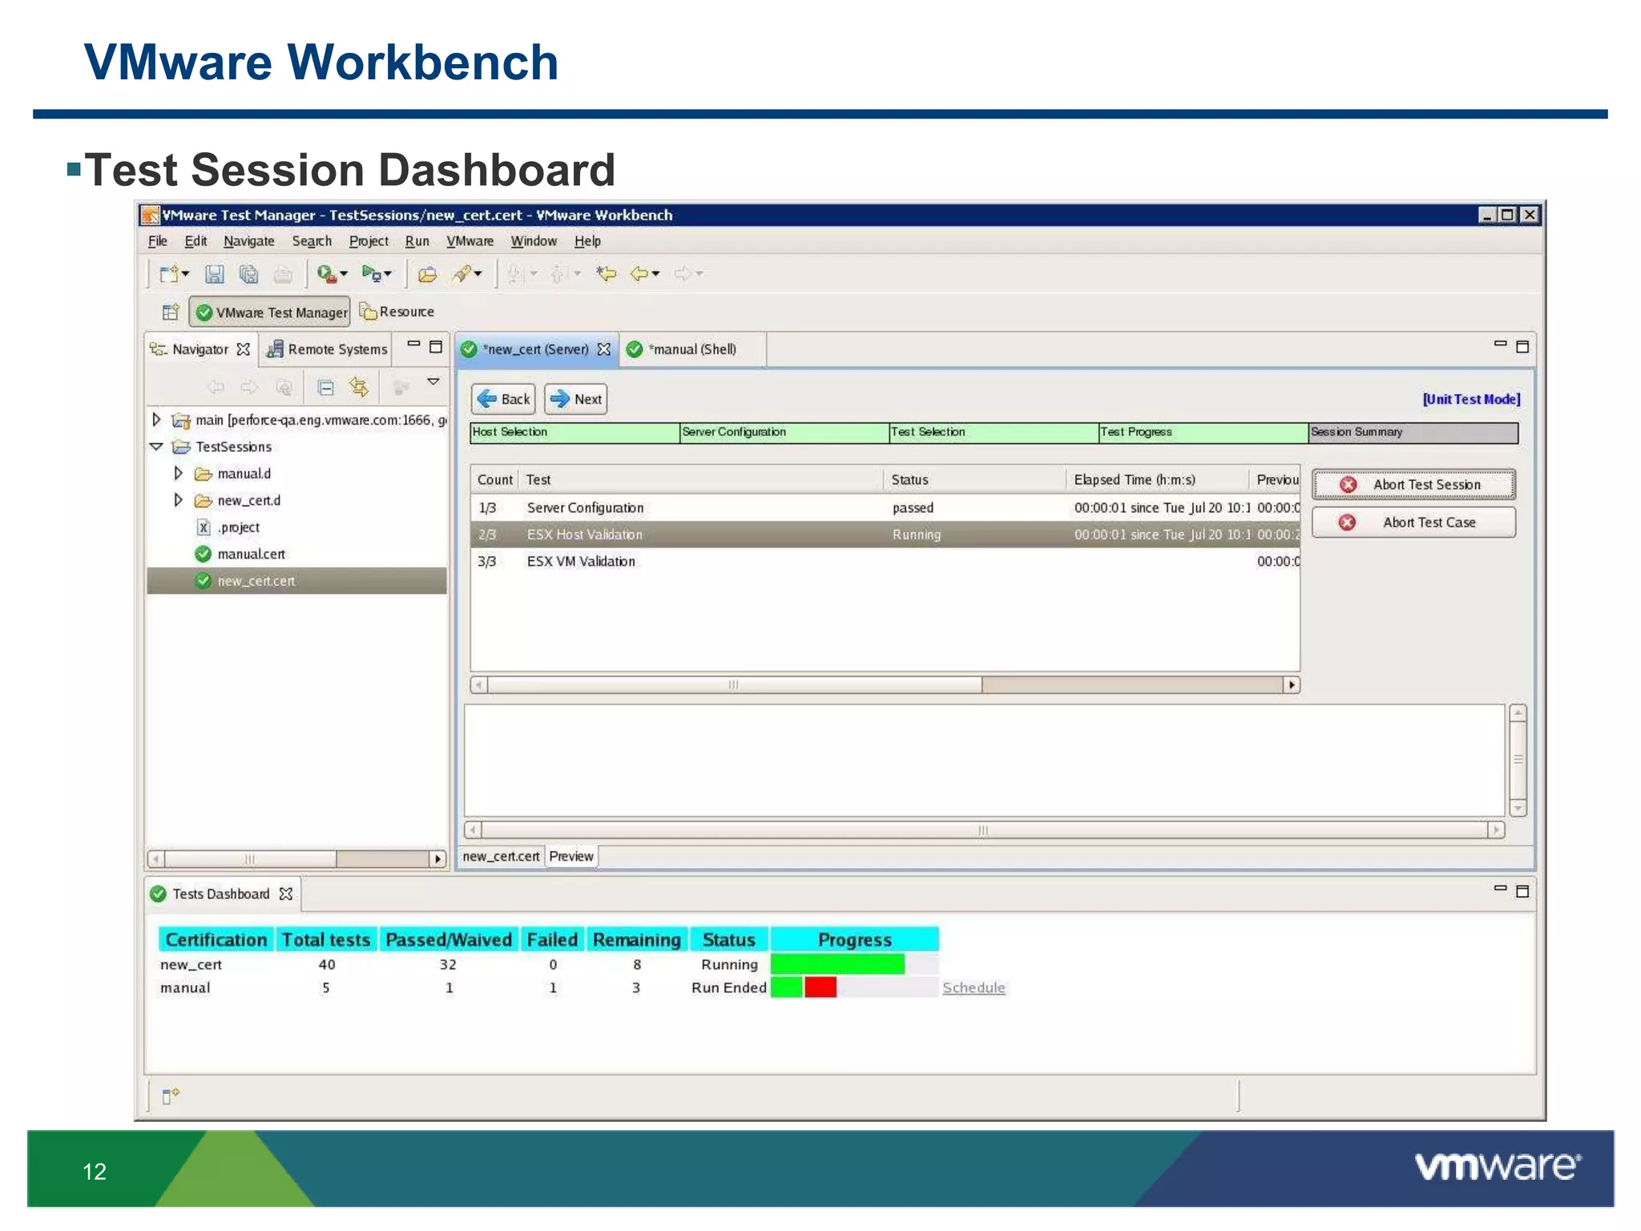Click Collapse All icon in Navigator
The height and width of the screenshot is (1231, 1641).
(325, 388)
